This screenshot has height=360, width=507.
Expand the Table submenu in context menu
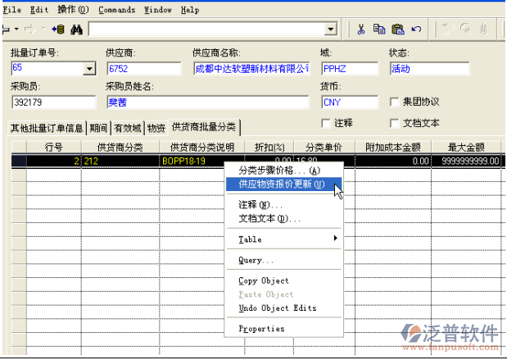click(x=282, y=239)
